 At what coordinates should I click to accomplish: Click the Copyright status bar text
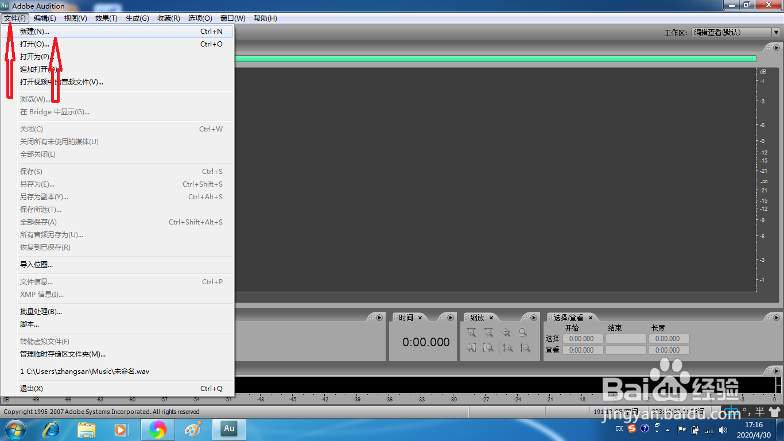102,412
